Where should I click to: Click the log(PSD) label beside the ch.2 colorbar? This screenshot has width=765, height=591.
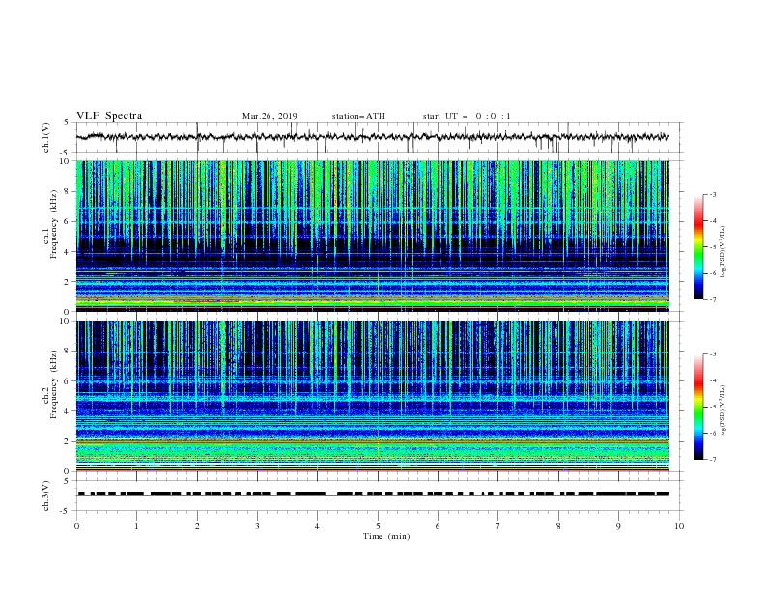point(723,410)
